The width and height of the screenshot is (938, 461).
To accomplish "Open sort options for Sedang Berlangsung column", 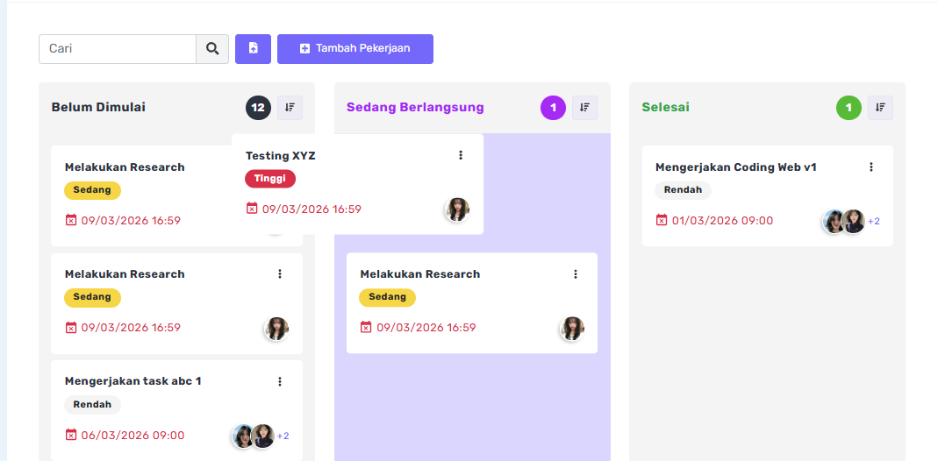I will tap(584, 108).
